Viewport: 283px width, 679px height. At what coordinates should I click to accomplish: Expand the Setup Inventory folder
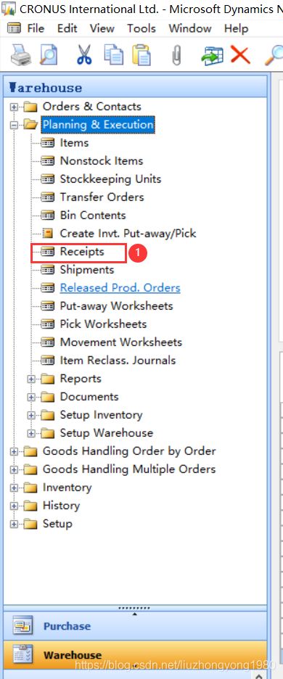point(31,415)
